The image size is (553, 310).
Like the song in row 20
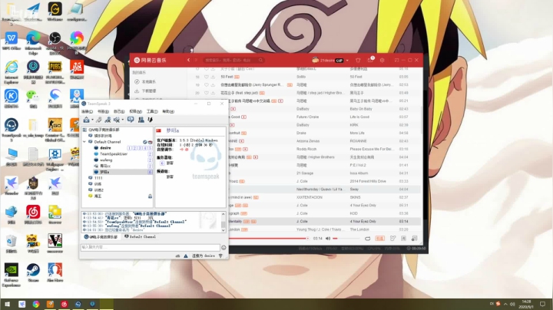click(x=207, y=93)
